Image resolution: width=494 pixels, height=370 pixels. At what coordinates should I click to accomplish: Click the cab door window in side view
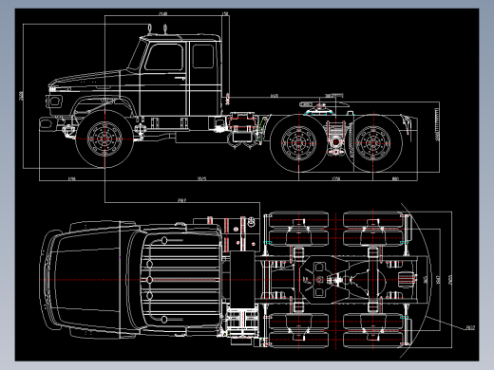[x=164, y=57]
